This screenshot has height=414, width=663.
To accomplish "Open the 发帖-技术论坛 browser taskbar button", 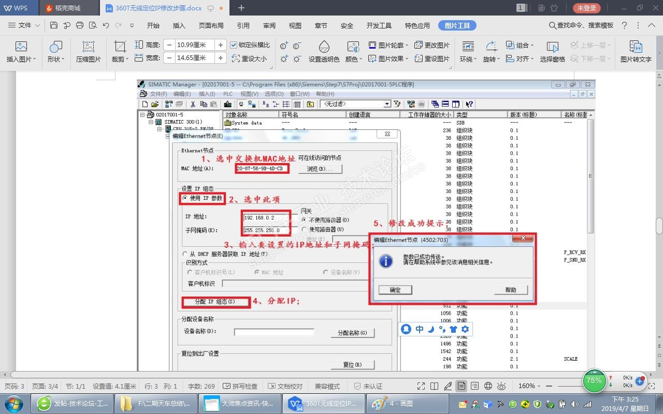I will coord(73,403).
